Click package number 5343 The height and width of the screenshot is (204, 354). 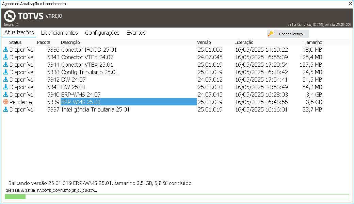pyautogui.click(x=53, y=57)
